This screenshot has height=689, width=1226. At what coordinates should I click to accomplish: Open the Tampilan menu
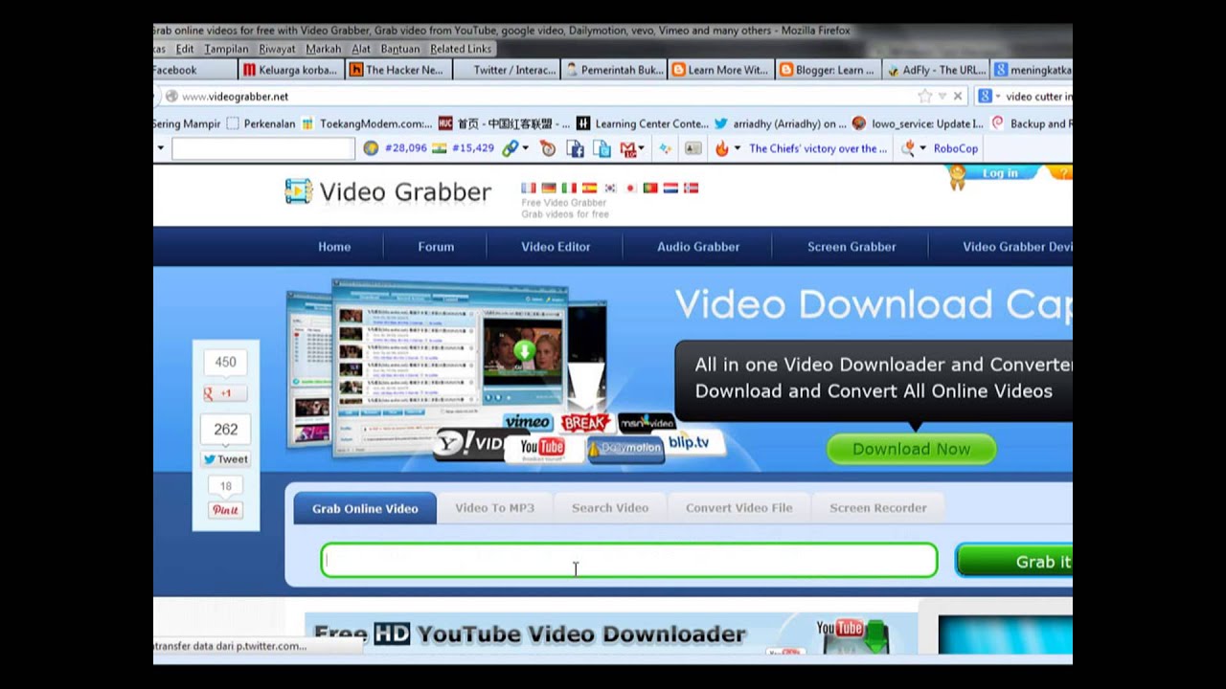(x=226, y=49)
